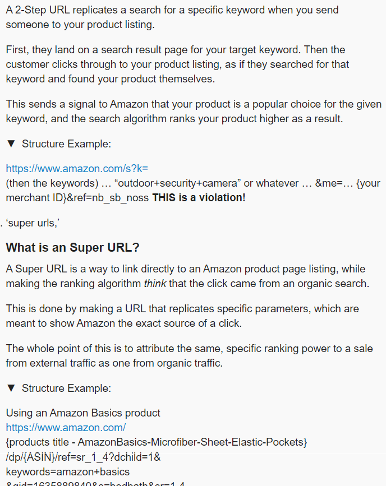Click 'Using an Amazon Basics product' text

pos(83,413)
